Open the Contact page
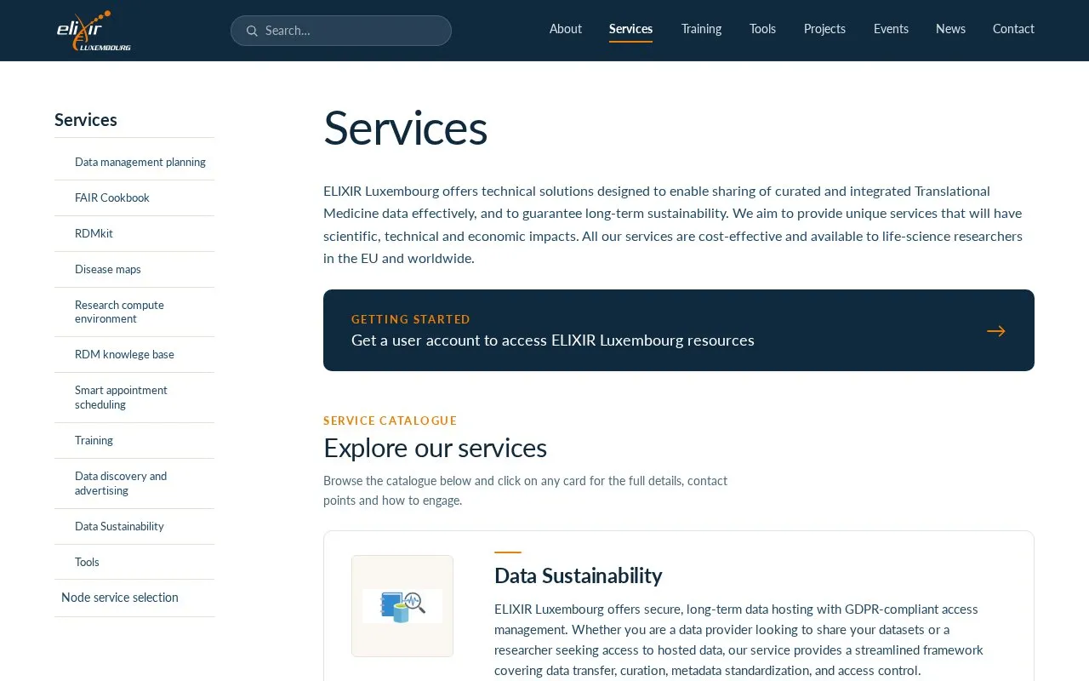Viewport: 1089px width, 681px height. tap(1013, 29)
